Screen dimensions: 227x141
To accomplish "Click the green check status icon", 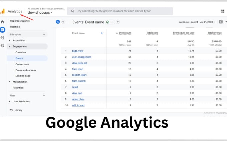I will tap(108, 22).
